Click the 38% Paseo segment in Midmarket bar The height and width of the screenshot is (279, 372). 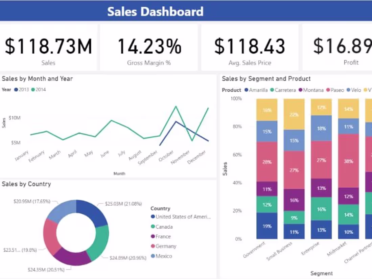coord(348,161)
